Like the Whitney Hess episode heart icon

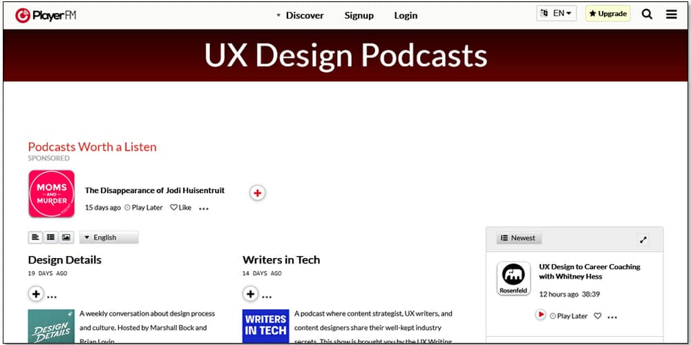tap(598, 316)
